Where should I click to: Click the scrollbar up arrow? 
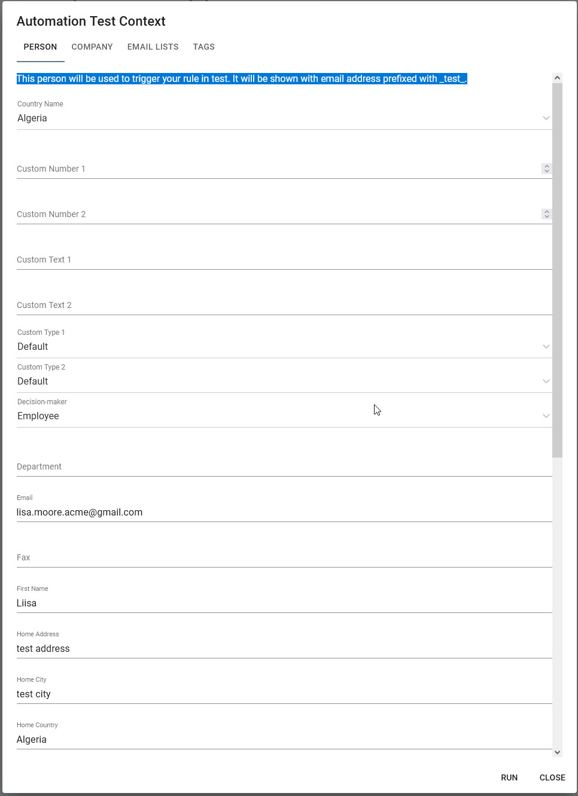557,78
